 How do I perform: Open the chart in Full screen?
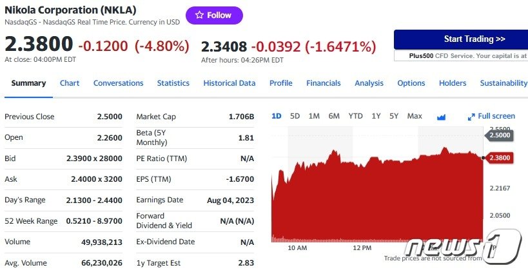[x=491, y=117]
